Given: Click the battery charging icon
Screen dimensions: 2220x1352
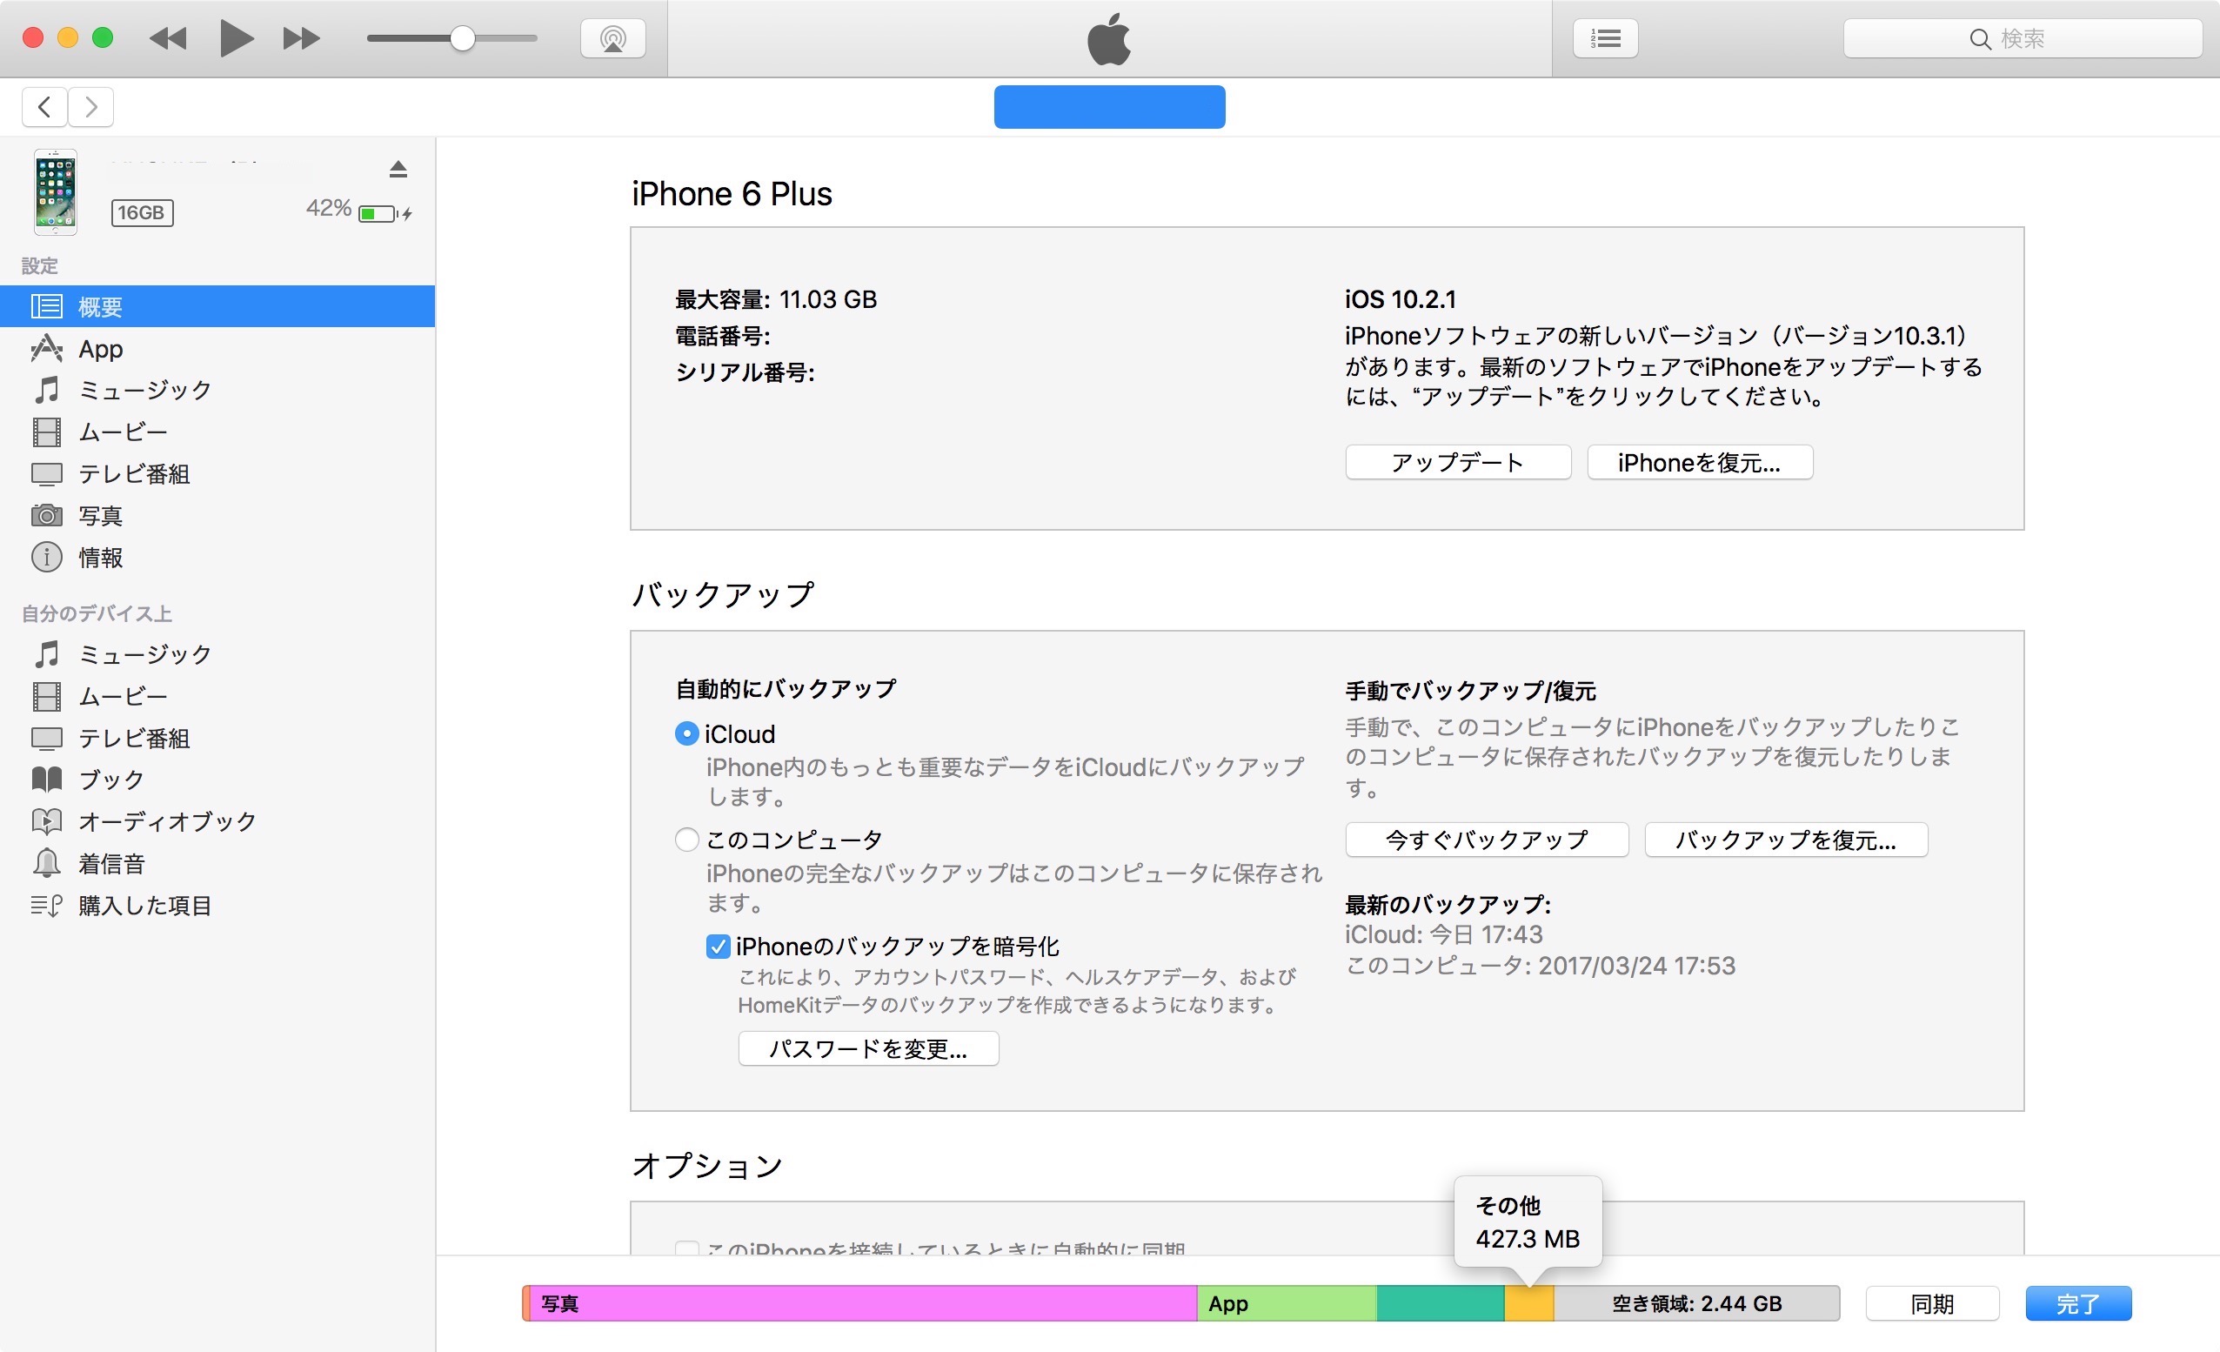Looking at the screenshot, I should coord(384,214).
